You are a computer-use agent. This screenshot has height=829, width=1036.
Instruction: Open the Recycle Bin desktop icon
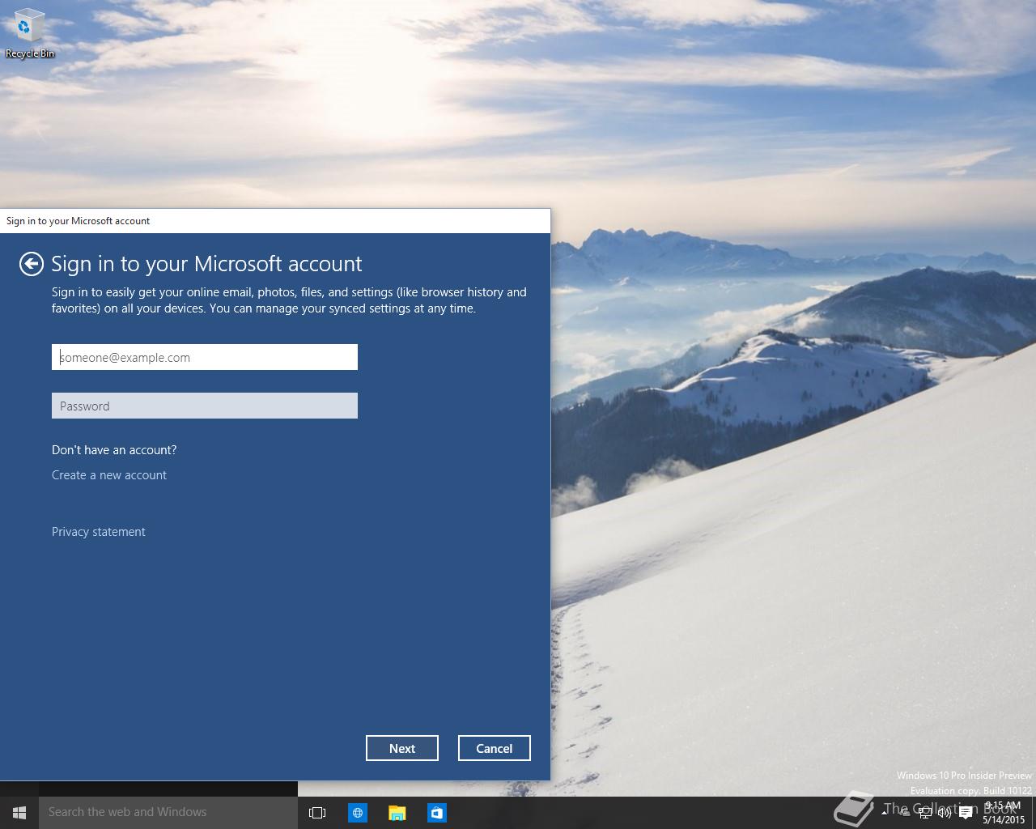[x=30, y=34]
